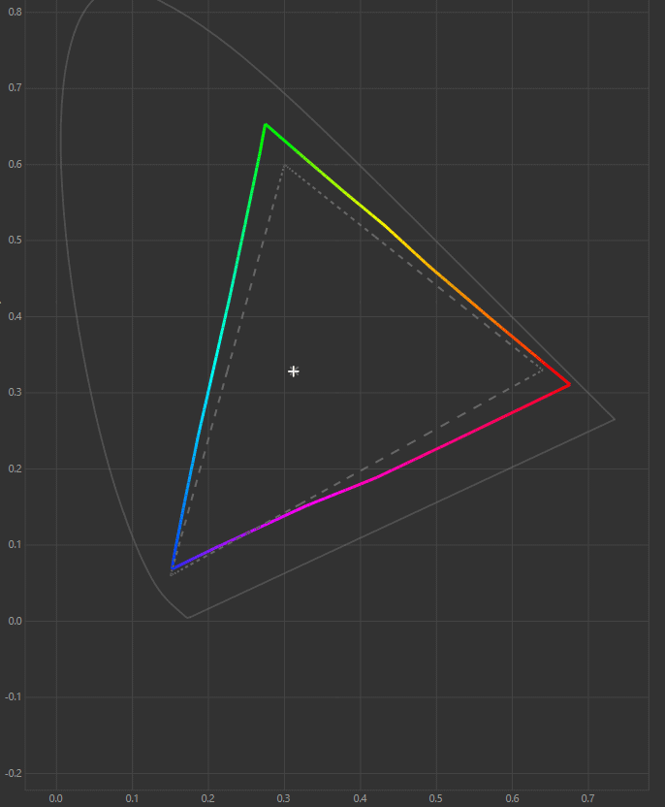
Task: Click the dashed reference triangle's red corner
Action: coord(543,370)
